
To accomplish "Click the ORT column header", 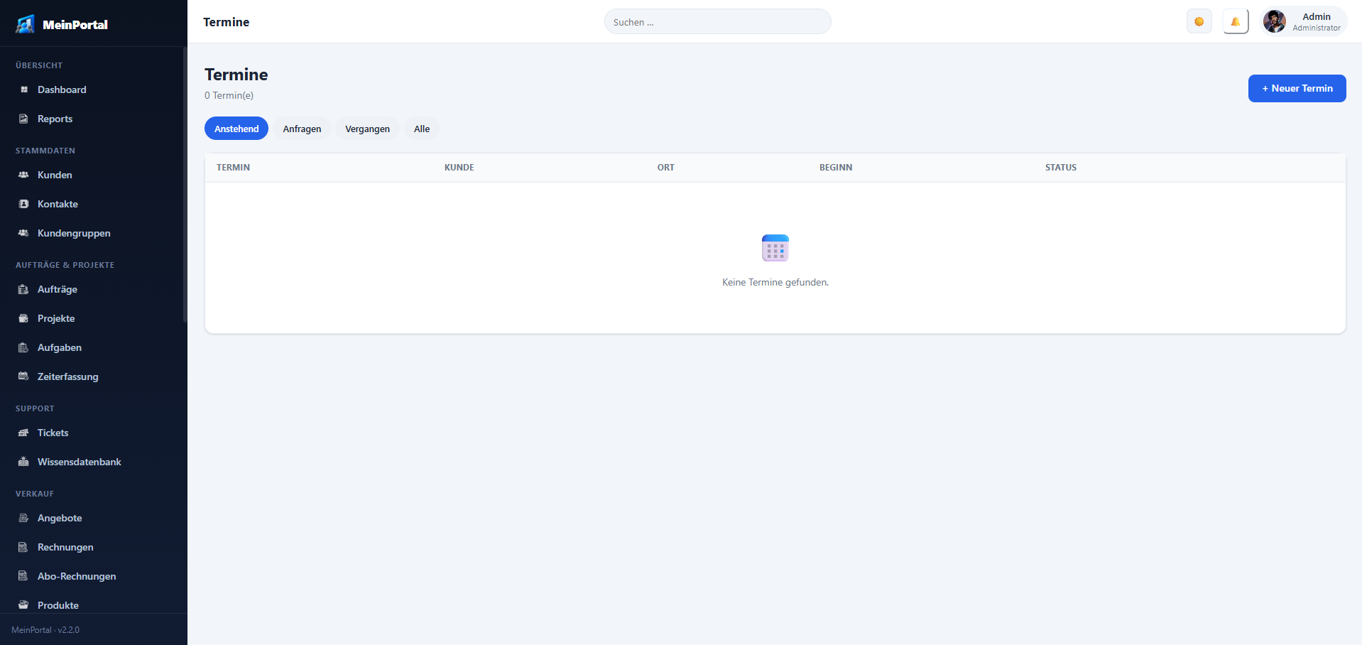I will click(x=666, y=168).
